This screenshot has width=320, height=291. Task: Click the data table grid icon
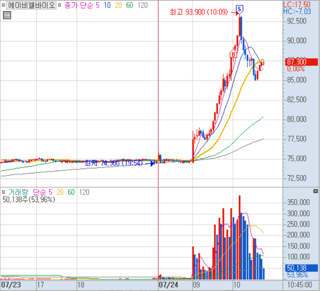pyautogui.click(x=7, y=15)
